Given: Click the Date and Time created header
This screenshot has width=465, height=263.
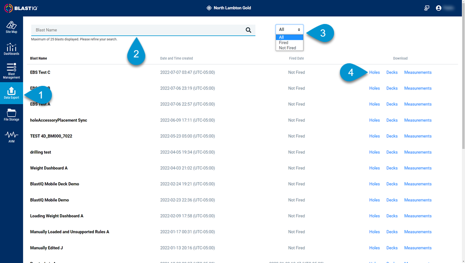Looking at the screenshot, I should pos(177,58).
